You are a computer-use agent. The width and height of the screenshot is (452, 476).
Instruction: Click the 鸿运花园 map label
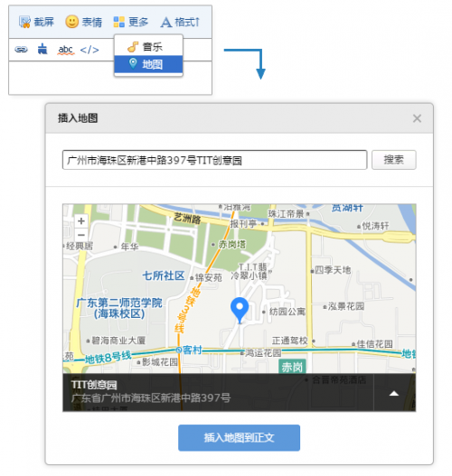(x=263, y=353)
